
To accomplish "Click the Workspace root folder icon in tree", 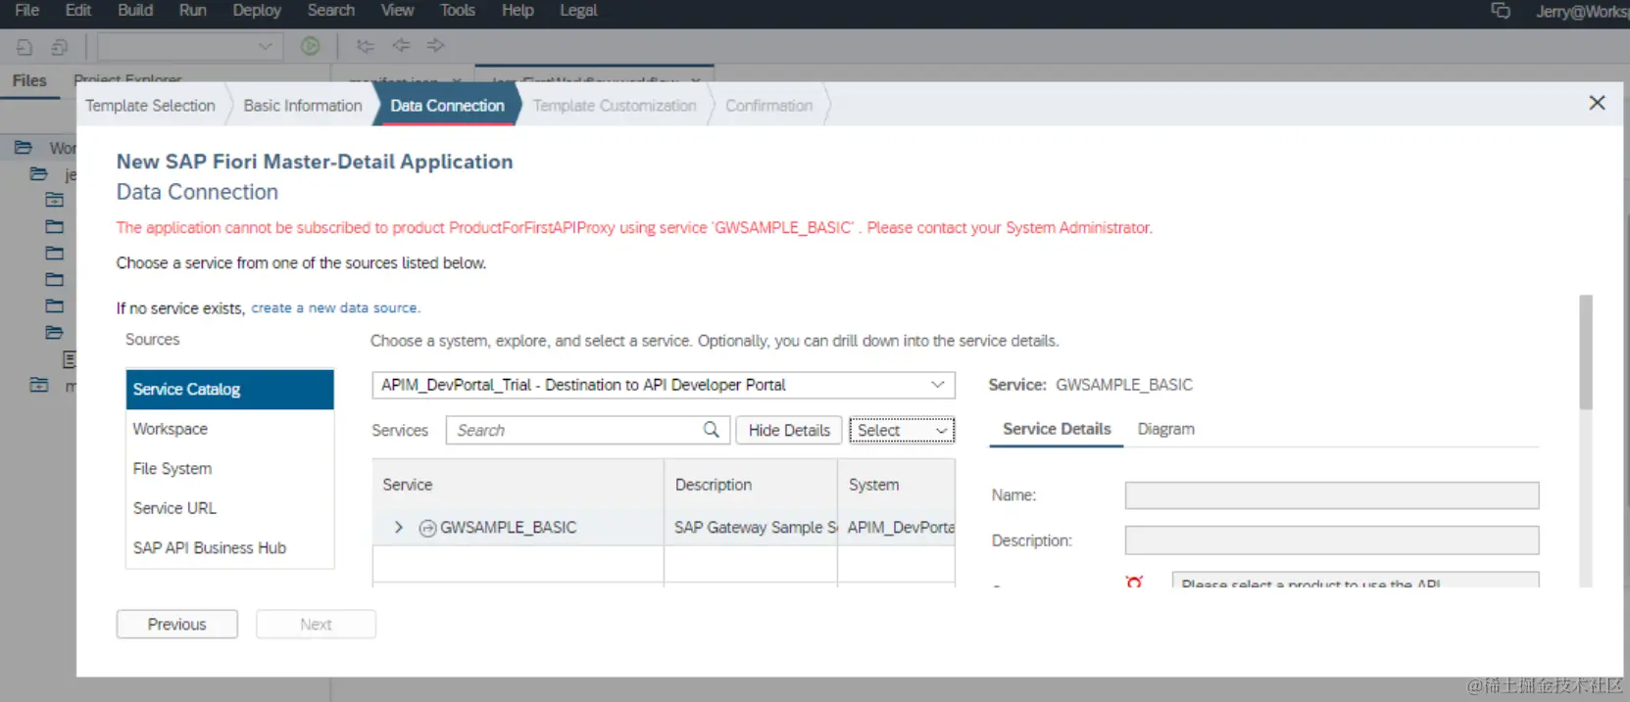I will 24,148.
